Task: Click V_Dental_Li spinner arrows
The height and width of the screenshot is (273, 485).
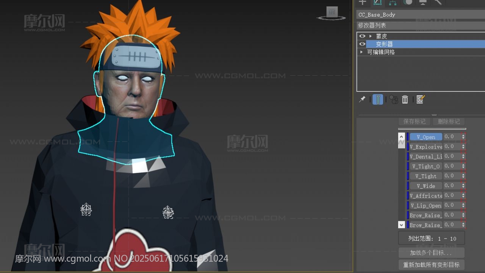Action: [x=463, y=156]
